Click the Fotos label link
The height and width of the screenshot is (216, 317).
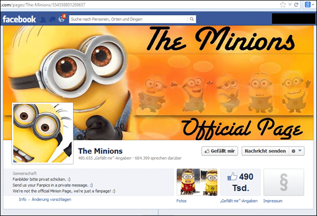pos(181,201)
